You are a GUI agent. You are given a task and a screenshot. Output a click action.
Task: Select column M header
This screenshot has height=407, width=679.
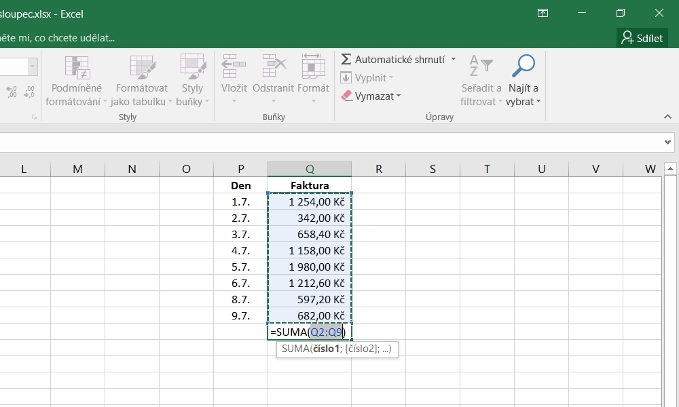77,169
